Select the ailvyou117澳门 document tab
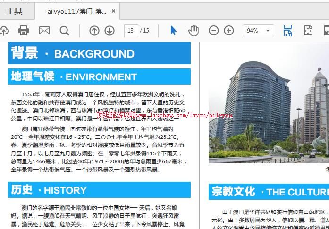Viewport: 329px width, 229px height. pos(76,11)
